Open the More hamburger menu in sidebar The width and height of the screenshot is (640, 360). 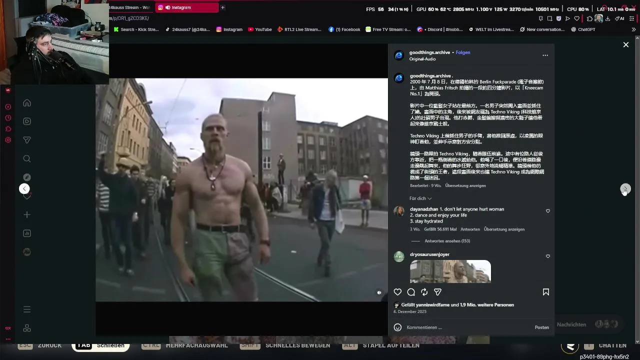pos(27,309)
